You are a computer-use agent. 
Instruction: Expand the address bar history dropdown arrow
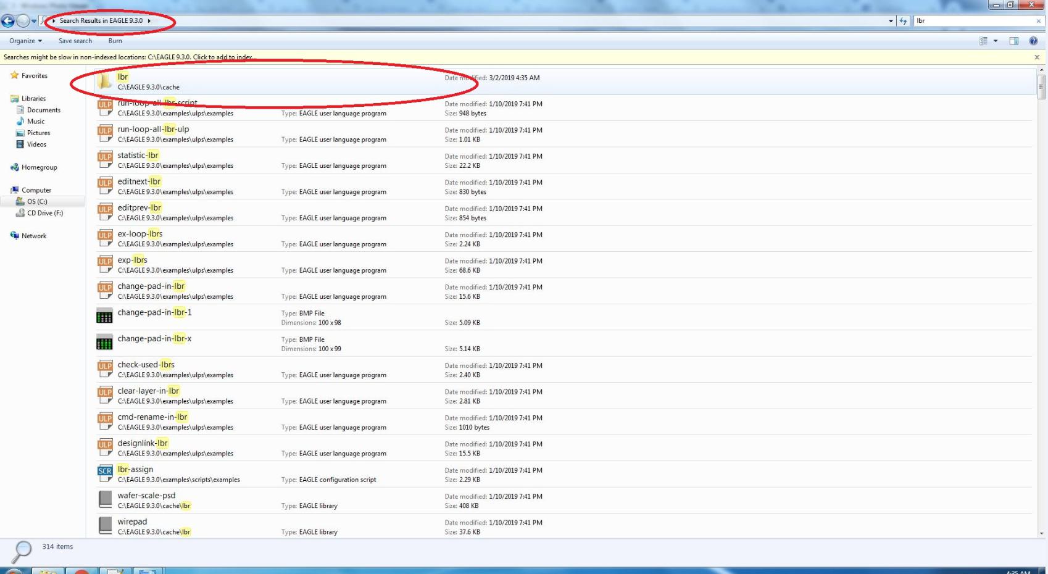(x=891, y=21)
